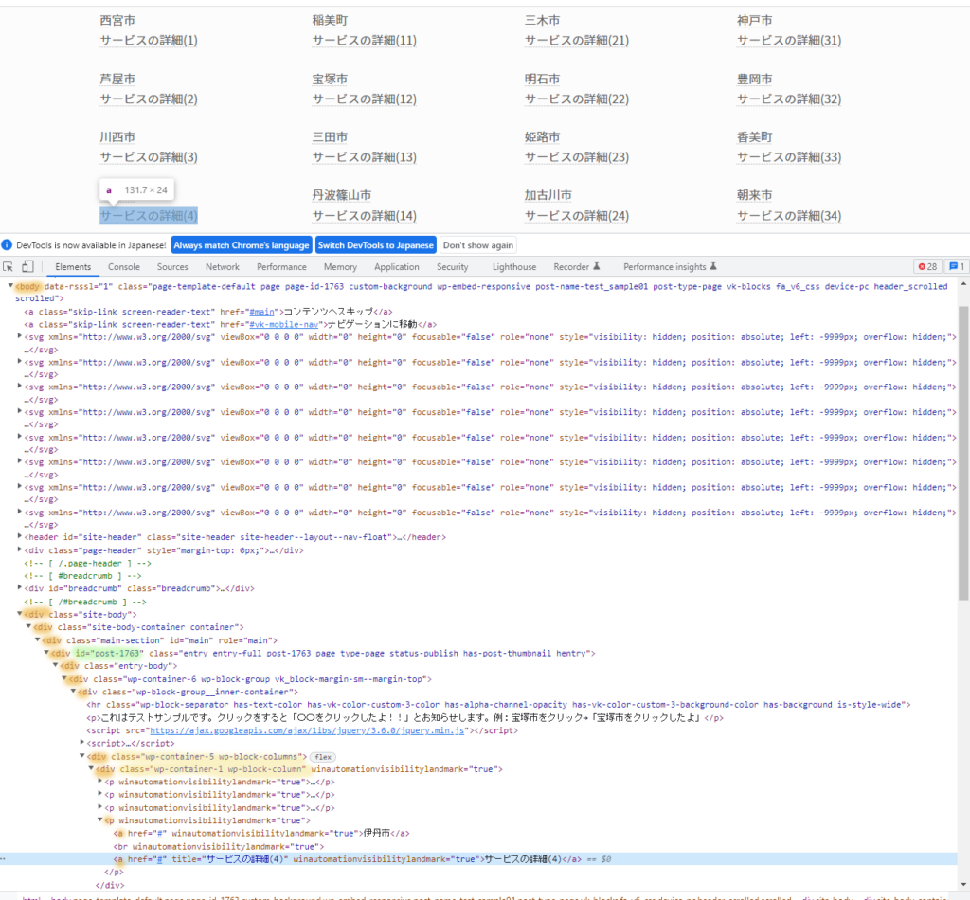Click the 芦屋市 link
Image resolution: width=970 pixels, height=900 pixels.
tap(117, 79)
